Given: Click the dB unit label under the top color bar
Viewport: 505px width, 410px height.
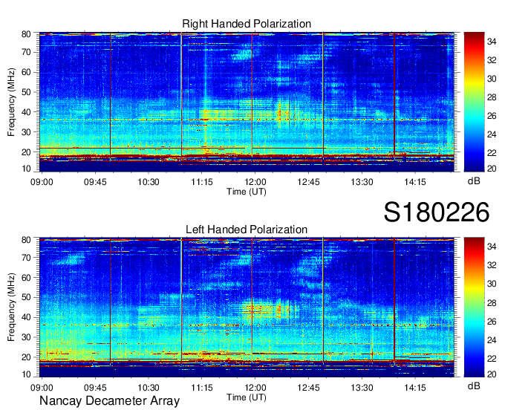Looking at the screenshot, I should pyautogui.click(x=474, y=181).
